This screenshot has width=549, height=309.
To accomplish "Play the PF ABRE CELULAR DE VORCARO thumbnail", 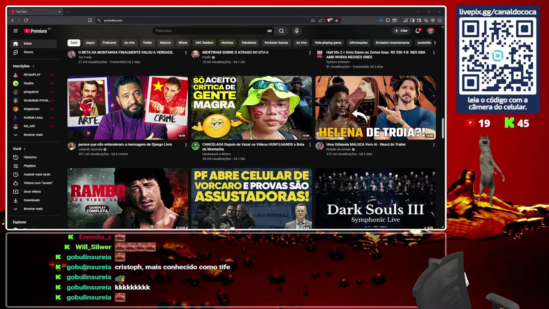I will click(x=251, y=198).
